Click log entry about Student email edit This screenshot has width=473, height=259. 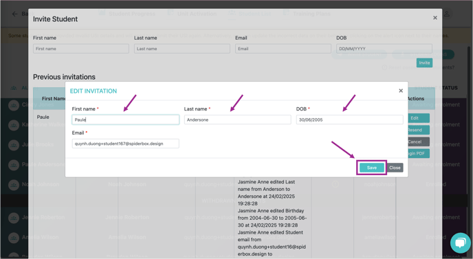coord(272,243)
